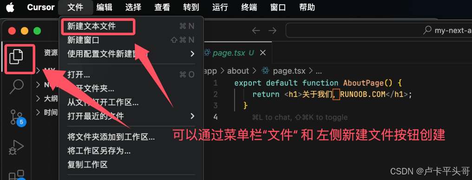
Task: Open the Run and Debug icon
Action: tap(16, 147)
